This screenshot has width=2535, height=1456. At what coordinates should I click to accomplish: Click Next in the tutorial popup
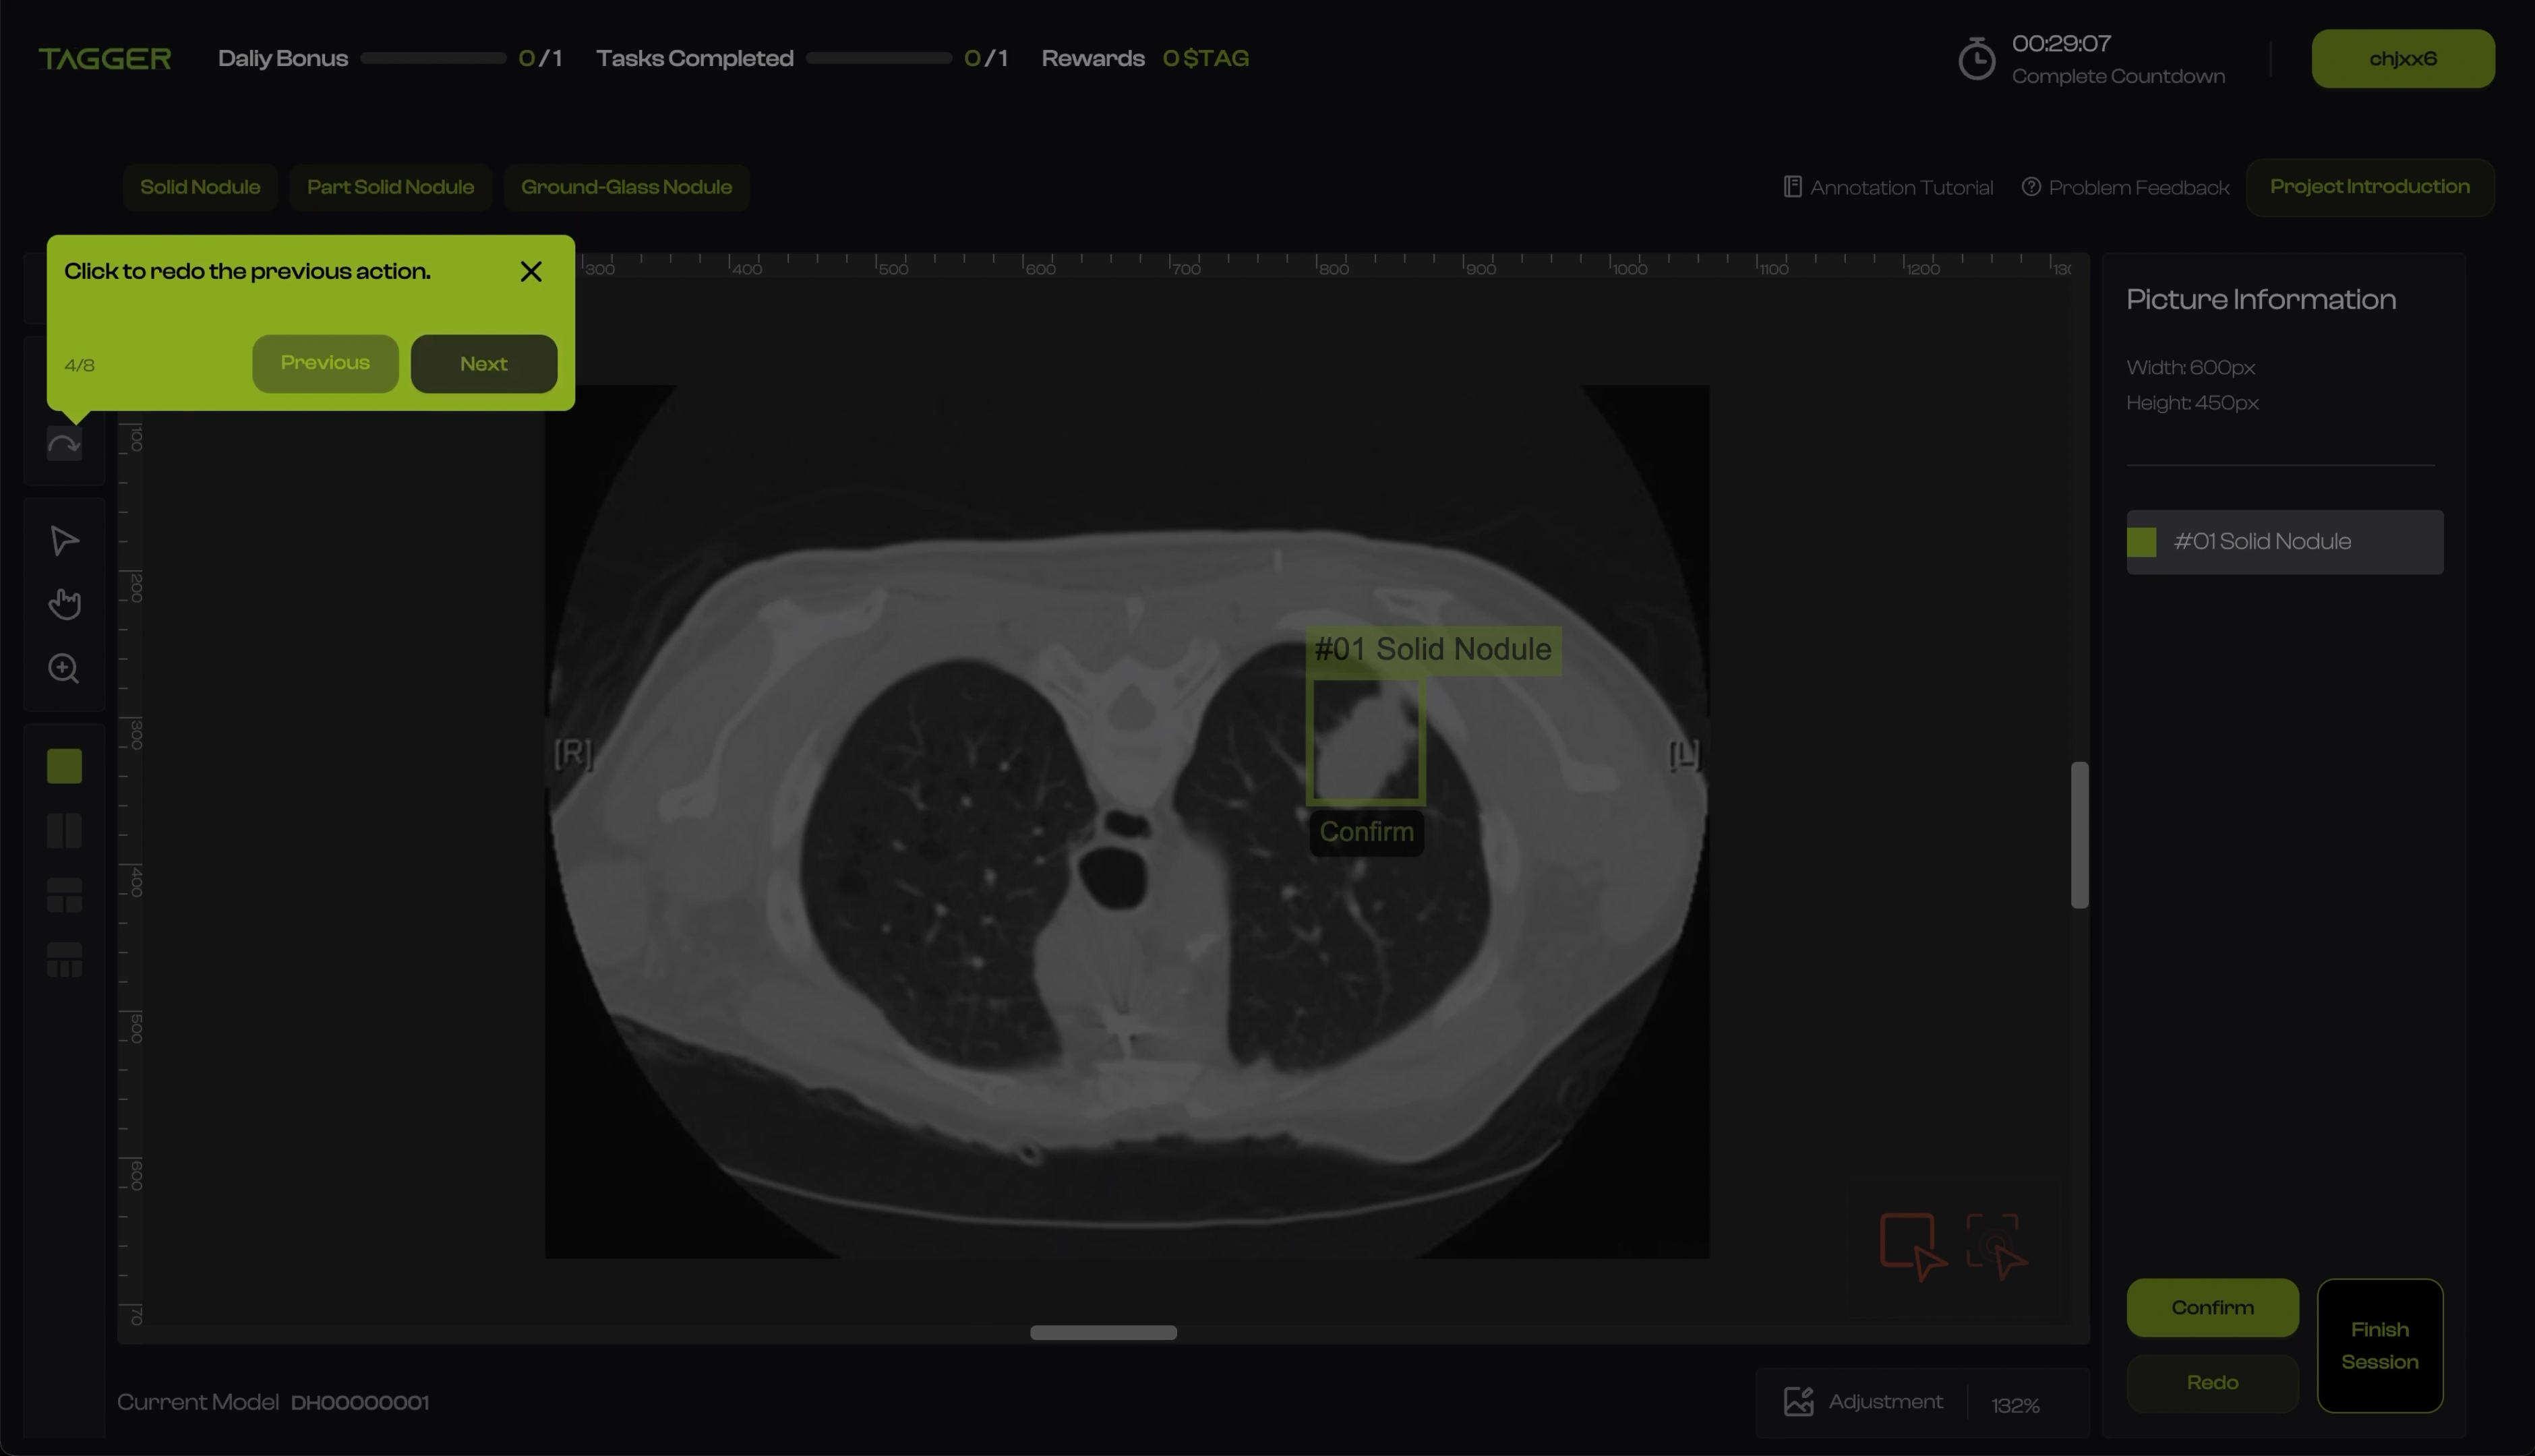(x=484, y=364)
